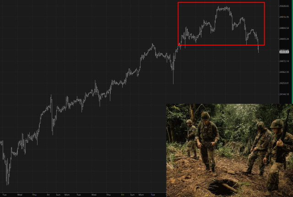Select the first Sun label on time axis
293x197 pixels.
(x=58, y=195)
